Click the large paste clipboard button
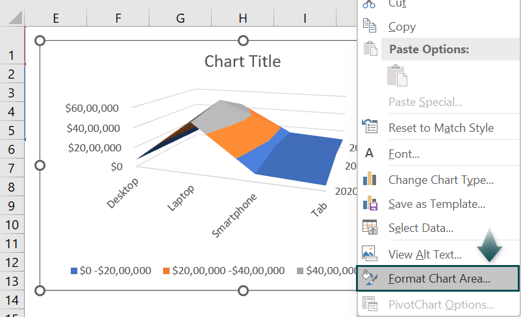Screen dimensions: 521x317 point(397,75)
